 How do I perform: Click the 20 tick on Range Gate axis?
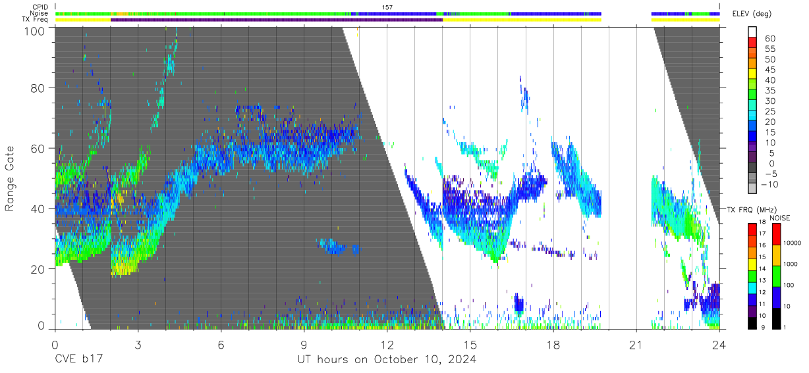point(38,269)
